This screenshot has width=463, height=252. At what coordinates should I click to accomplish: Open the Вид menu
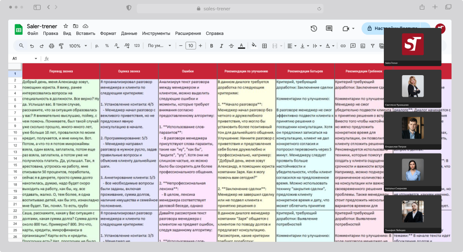click(x=67, y=33)
